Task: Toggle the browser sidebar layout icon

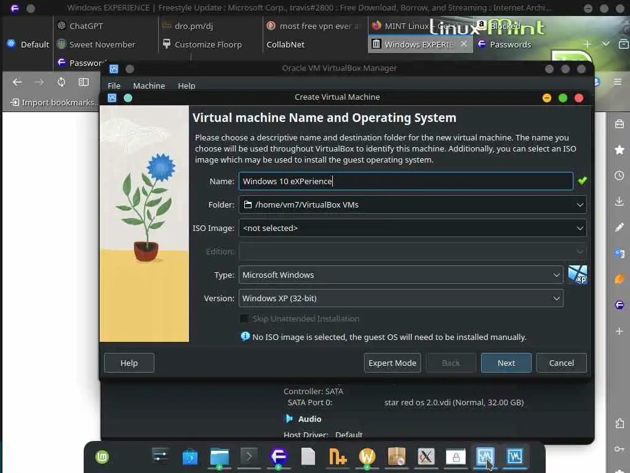Action: click(x=84, y=82)
